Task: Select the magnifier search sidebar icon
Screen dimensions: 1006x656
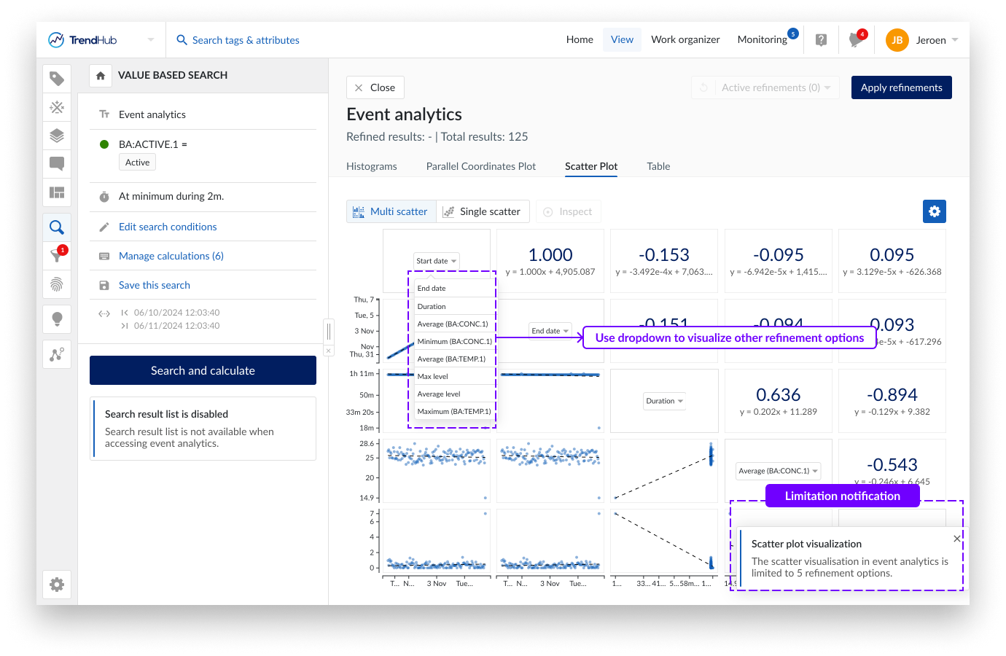Action: coord(57,227)
